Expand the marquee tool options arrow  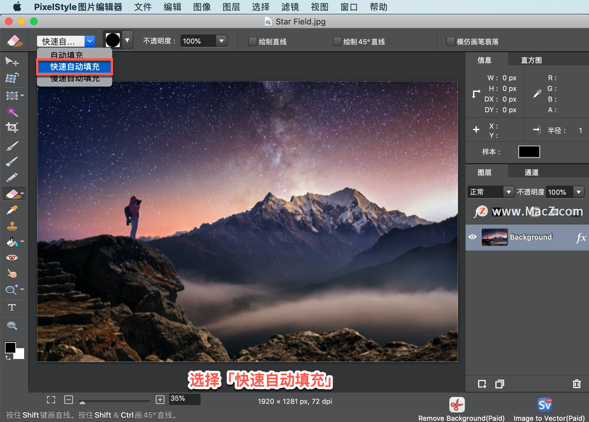[22, 95]
